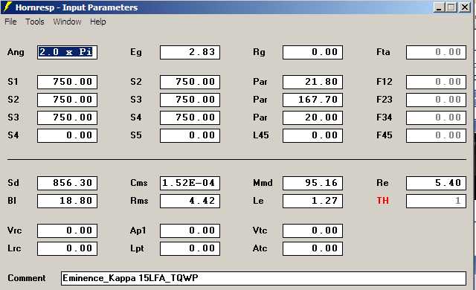Screen dimensions: 476x290
Task: Edit the Mmd field showing 95.16
Action: click(x=312, y=183)
